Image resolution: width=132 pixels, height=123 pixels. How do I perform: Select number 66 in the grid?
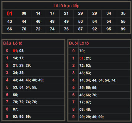coord(10,29)
